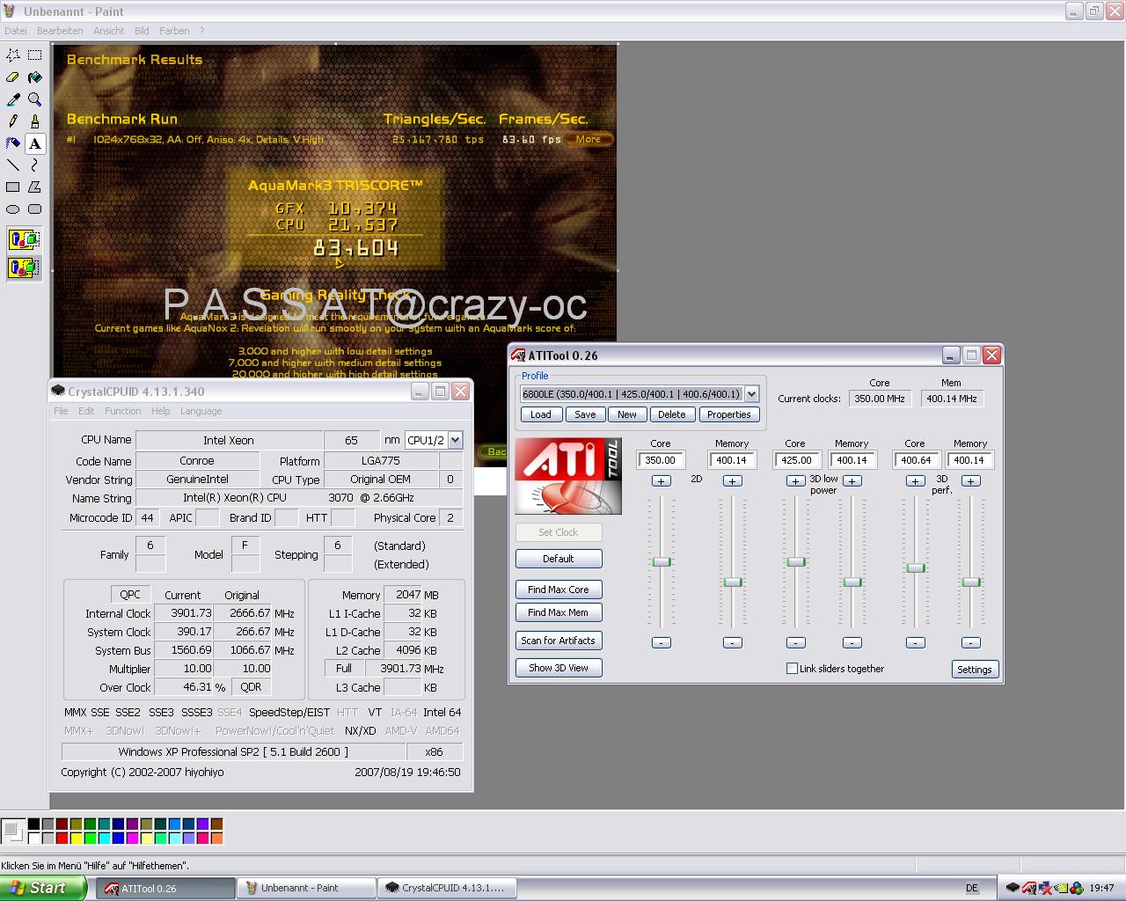Open the ATITool Profile dropdown
1126x901 pixels.
[751, 394]
